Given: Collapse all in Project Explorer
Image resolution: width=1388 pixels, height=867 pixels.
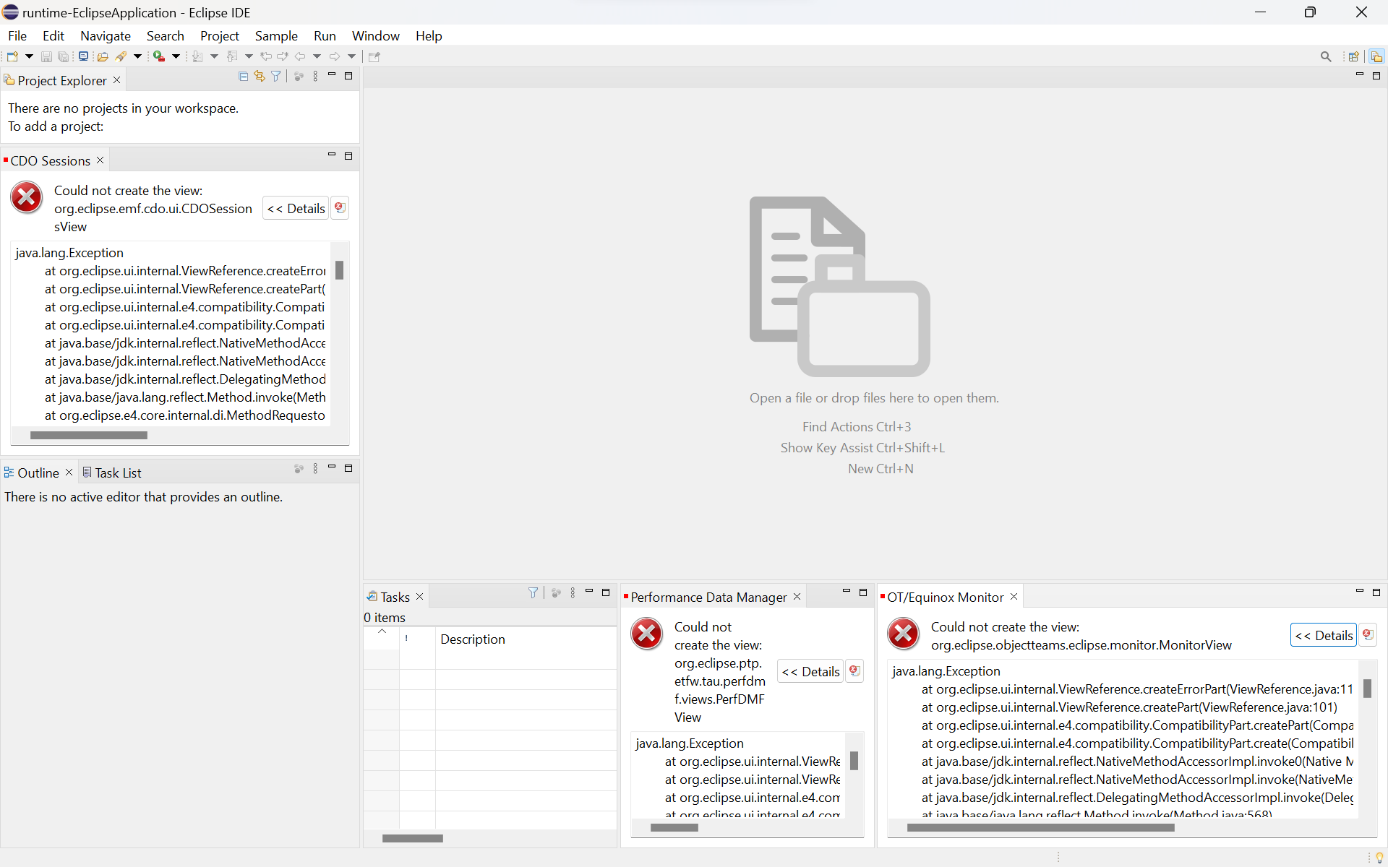Looking at the screenshot, I should click(x=243, y=76).
